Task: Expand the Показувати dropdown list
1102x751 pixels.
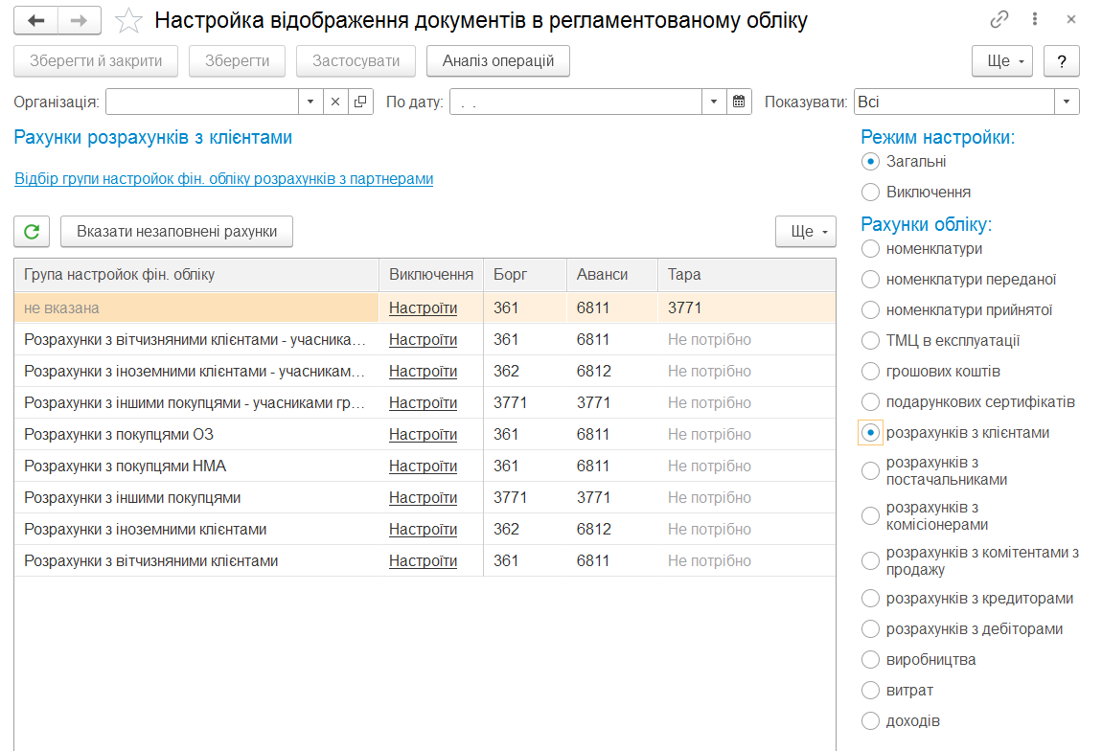Action: pos(1068,102)
